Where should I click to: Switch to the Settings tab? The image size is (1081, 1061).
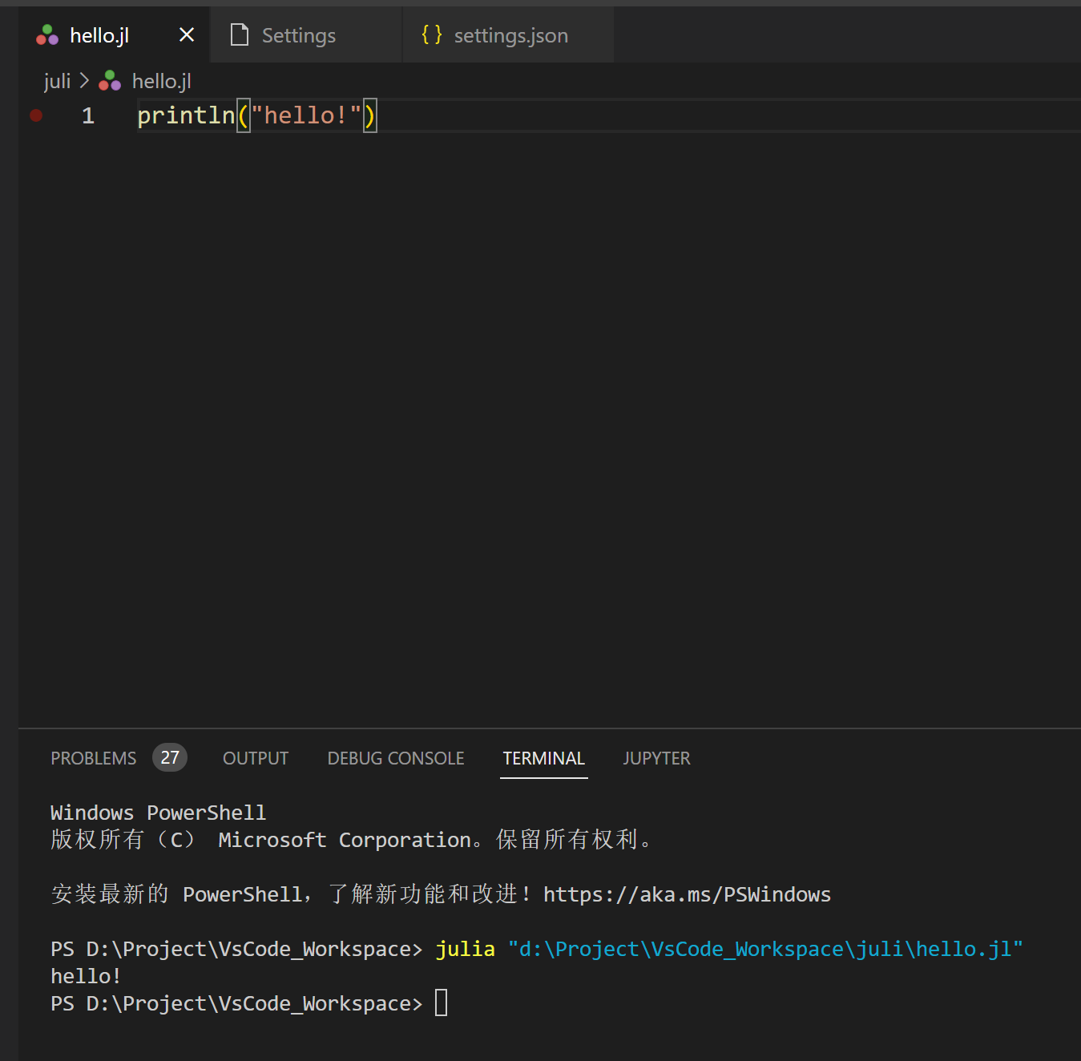(298, 35)
